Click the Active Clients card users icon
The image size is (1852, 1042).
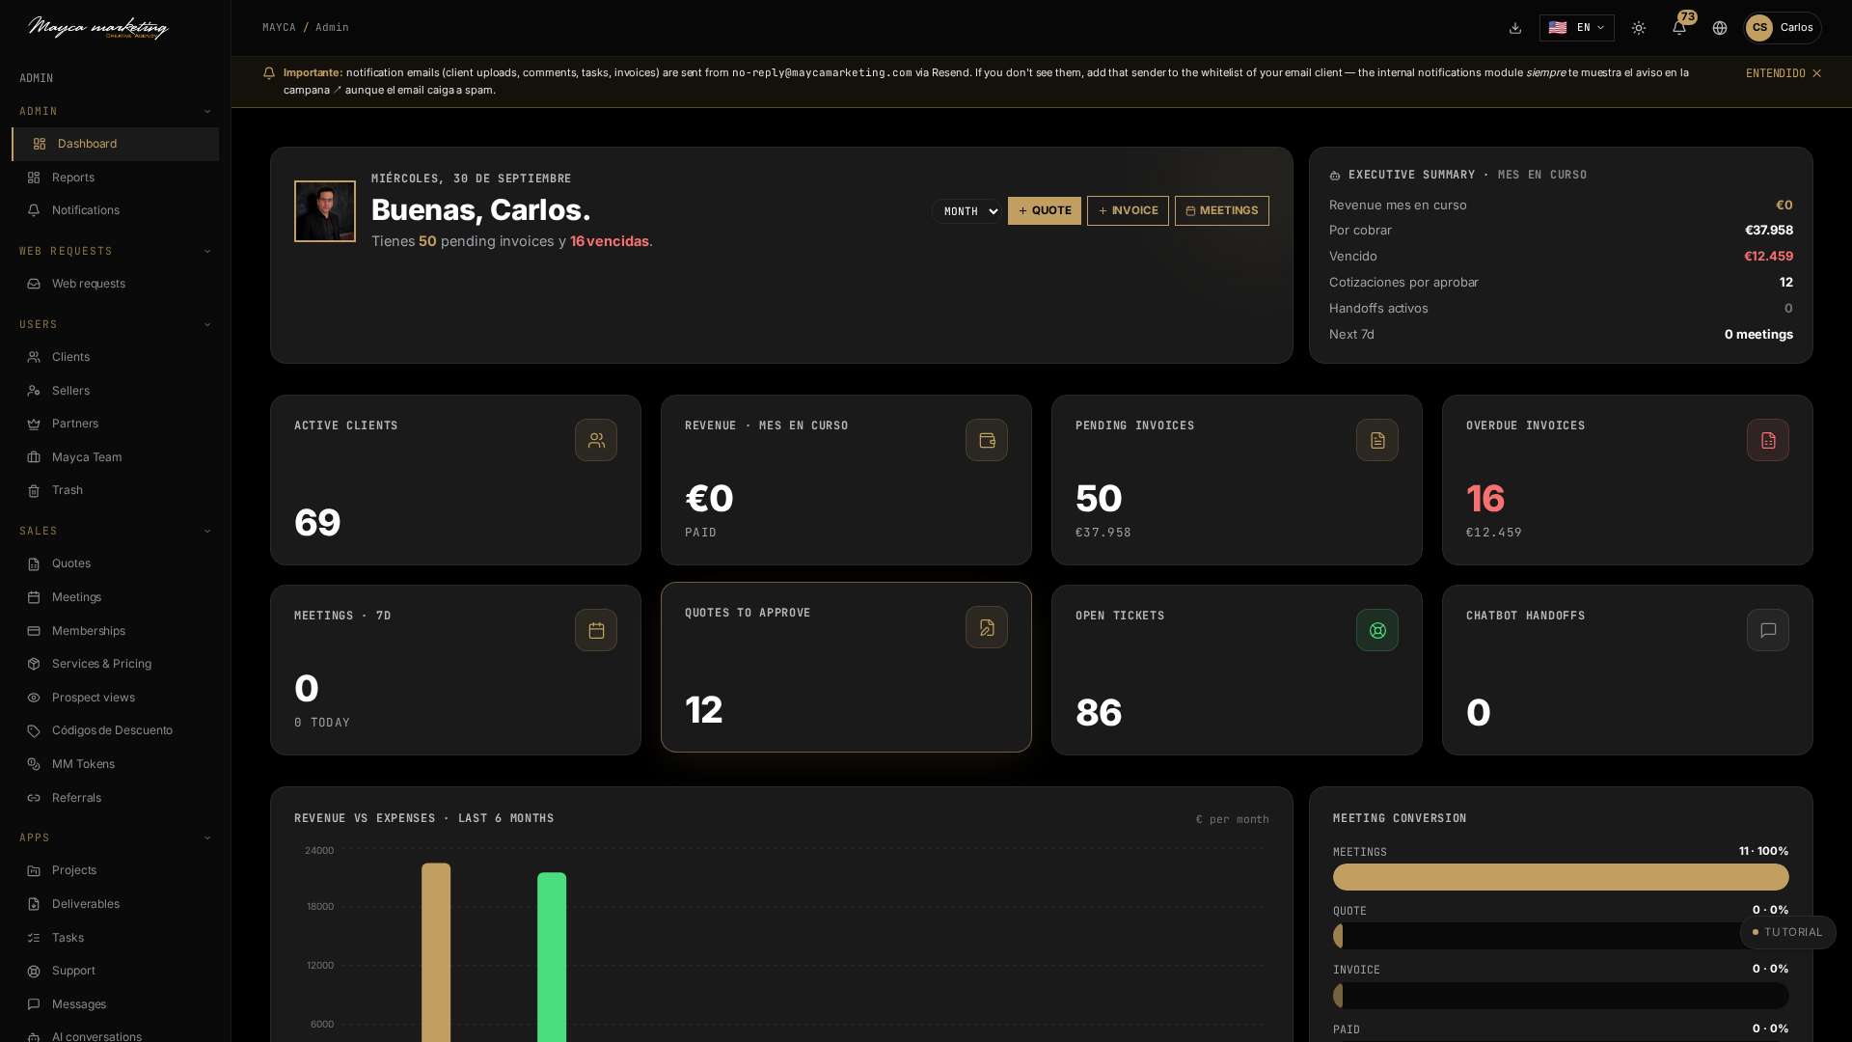coord(596,440)
